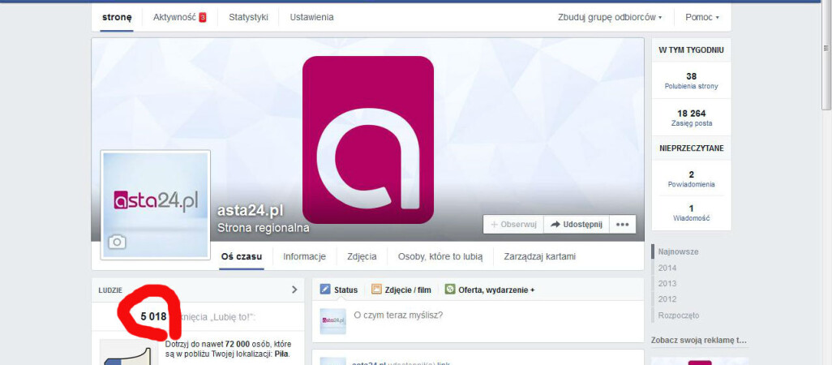Open the Statystyki tab
The image size is (832, 365).
248,17
